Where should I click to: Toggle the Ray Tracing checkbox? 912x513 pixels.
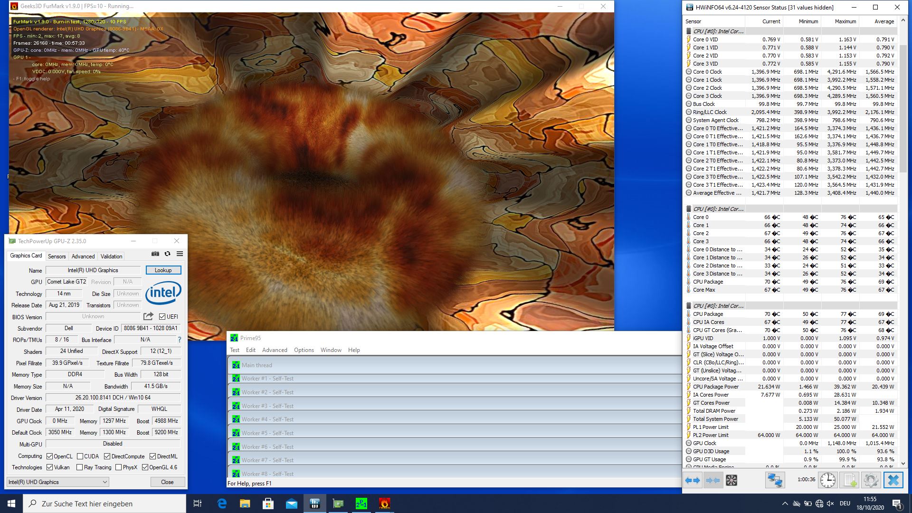tap(80, 467)
